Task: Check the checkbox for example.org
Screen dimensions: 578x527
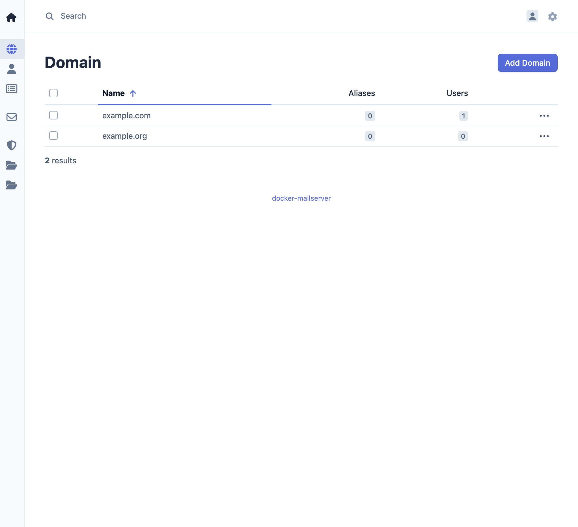Action: tap(53, 136)
